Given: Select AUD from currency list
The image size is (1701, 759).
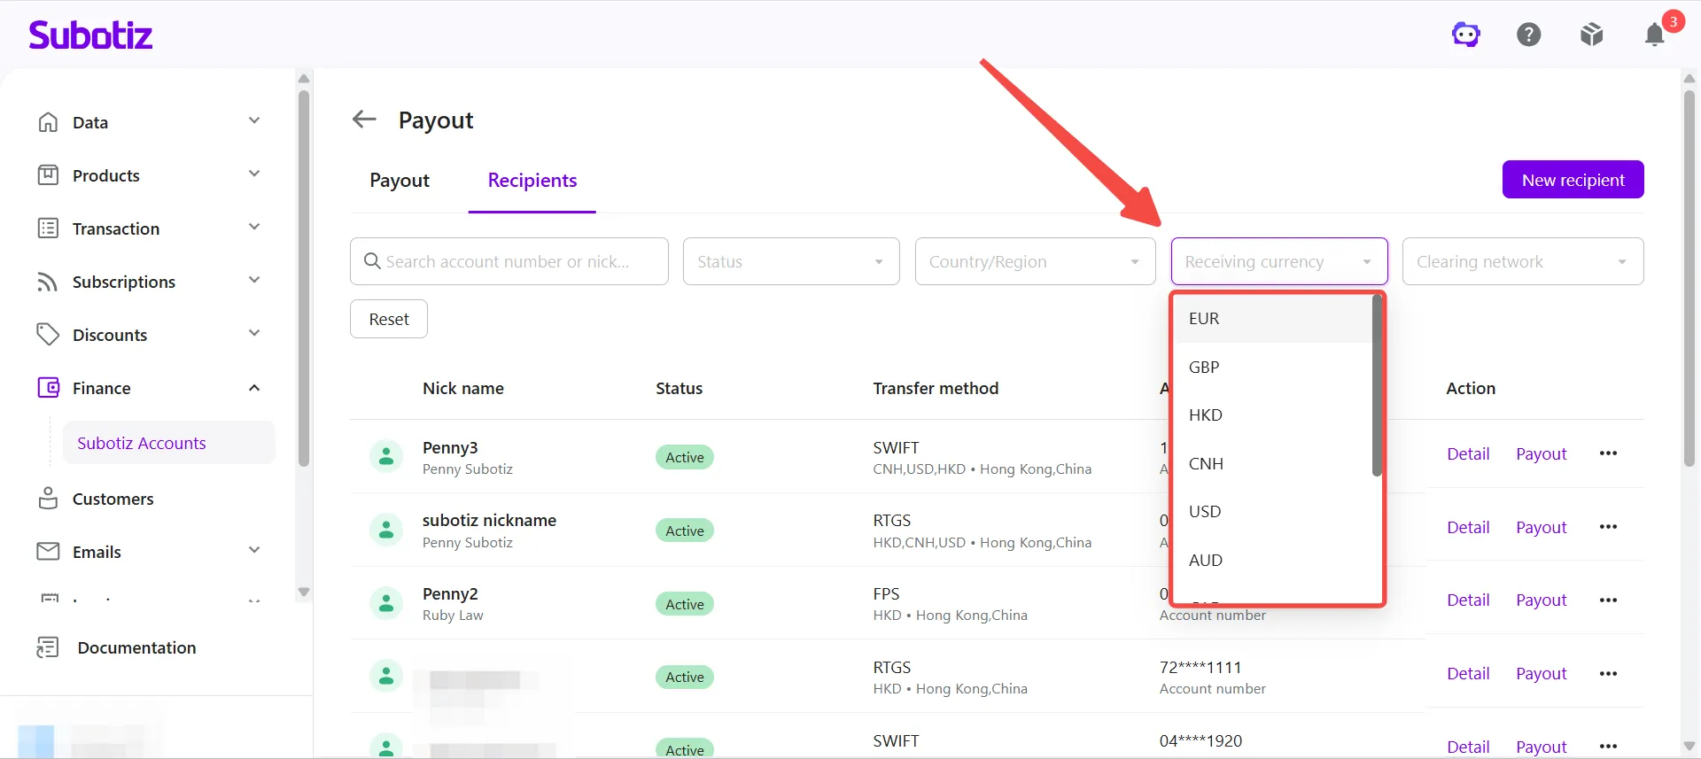Looking at the screenshot, I should click(x=1274, y=560).
